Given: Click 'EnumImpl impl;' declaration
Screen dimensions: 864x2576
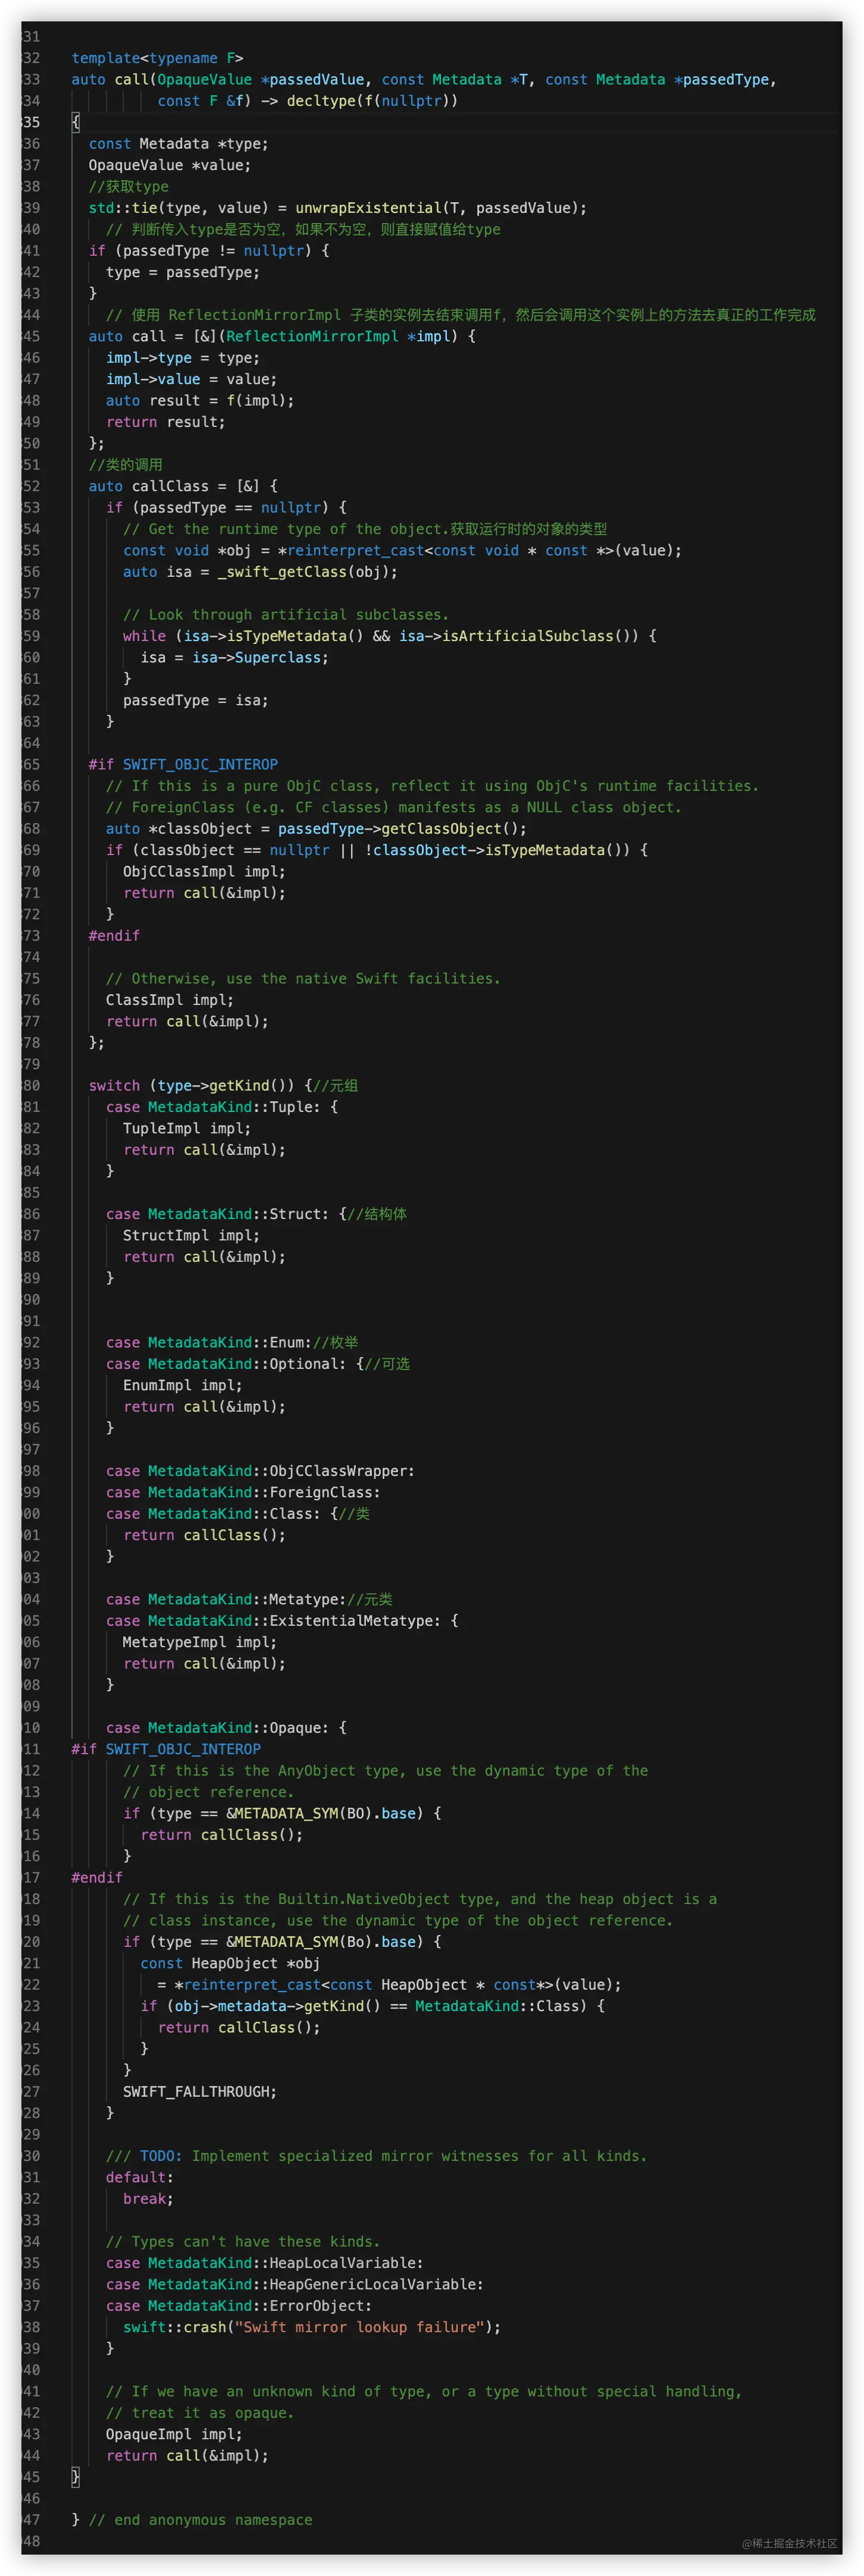Looking at the screenshot, I should click(182, 1386).
